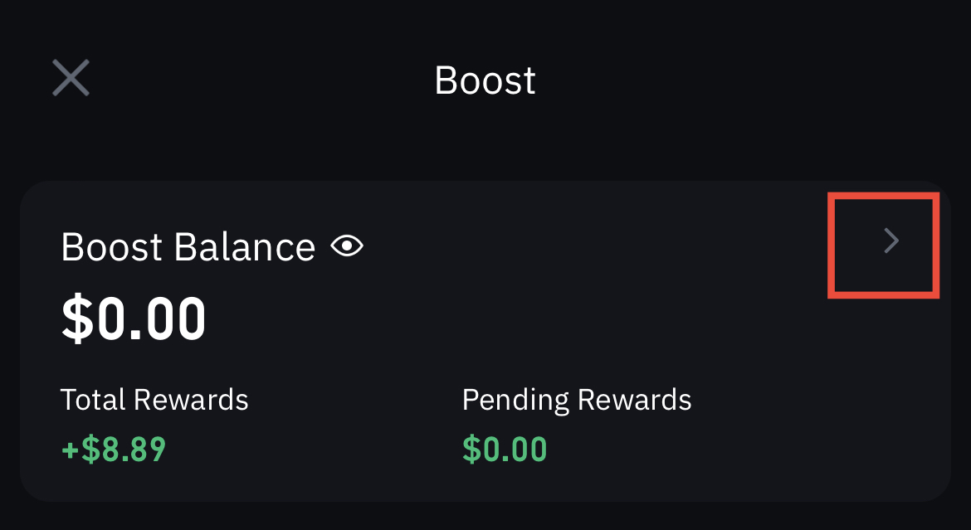971x530 pixels.
Task: Close the Boost screen with the X
Action: pyautogui.click(x=71, y=79)
